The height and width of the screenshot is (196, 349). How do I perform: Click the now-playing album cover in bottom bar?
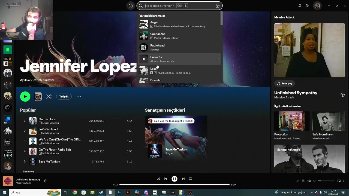click(8, 181)
